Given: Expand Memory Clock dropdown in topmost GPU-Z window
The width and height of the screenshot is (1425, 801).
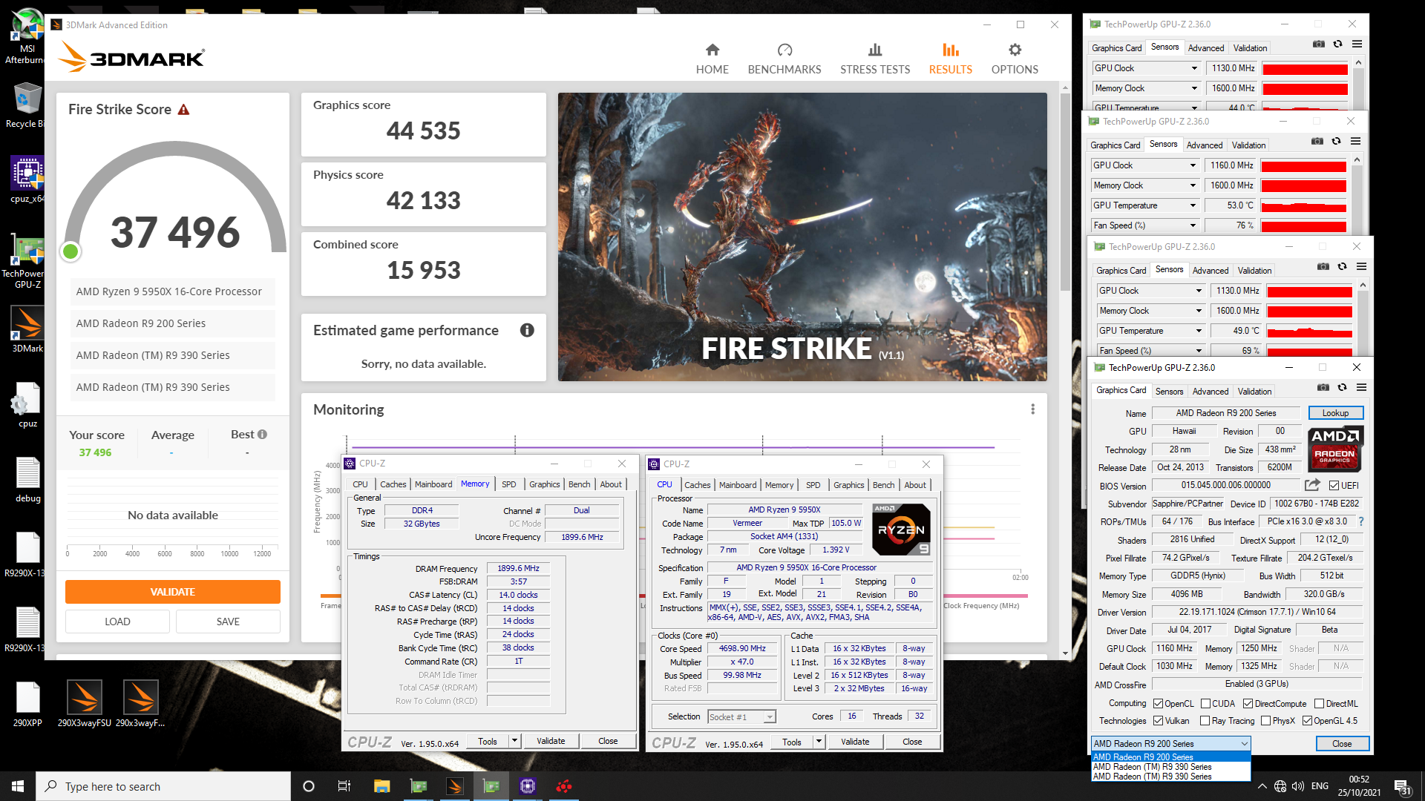Looking at the screenshot, I should [1194, 88].
